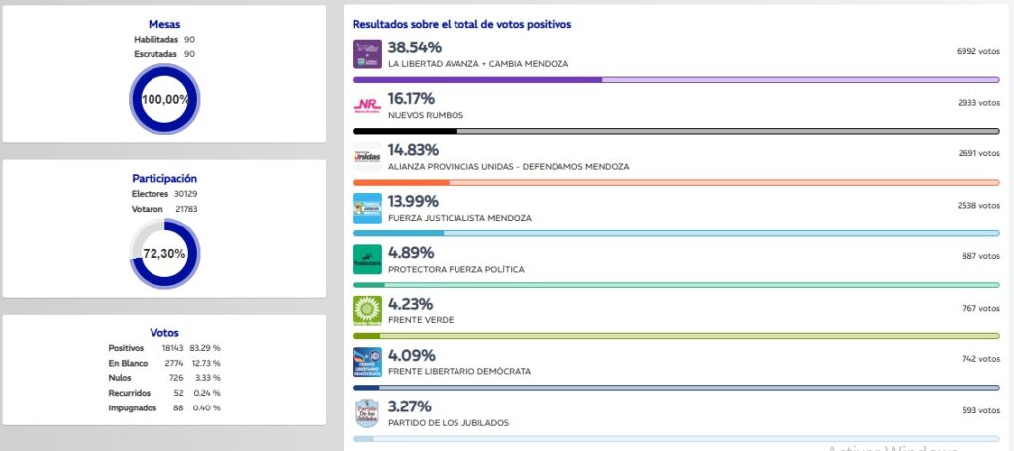Click the En Blanco votes row
The width and height of the screenshot is (1014, 451).
(164, 363)
